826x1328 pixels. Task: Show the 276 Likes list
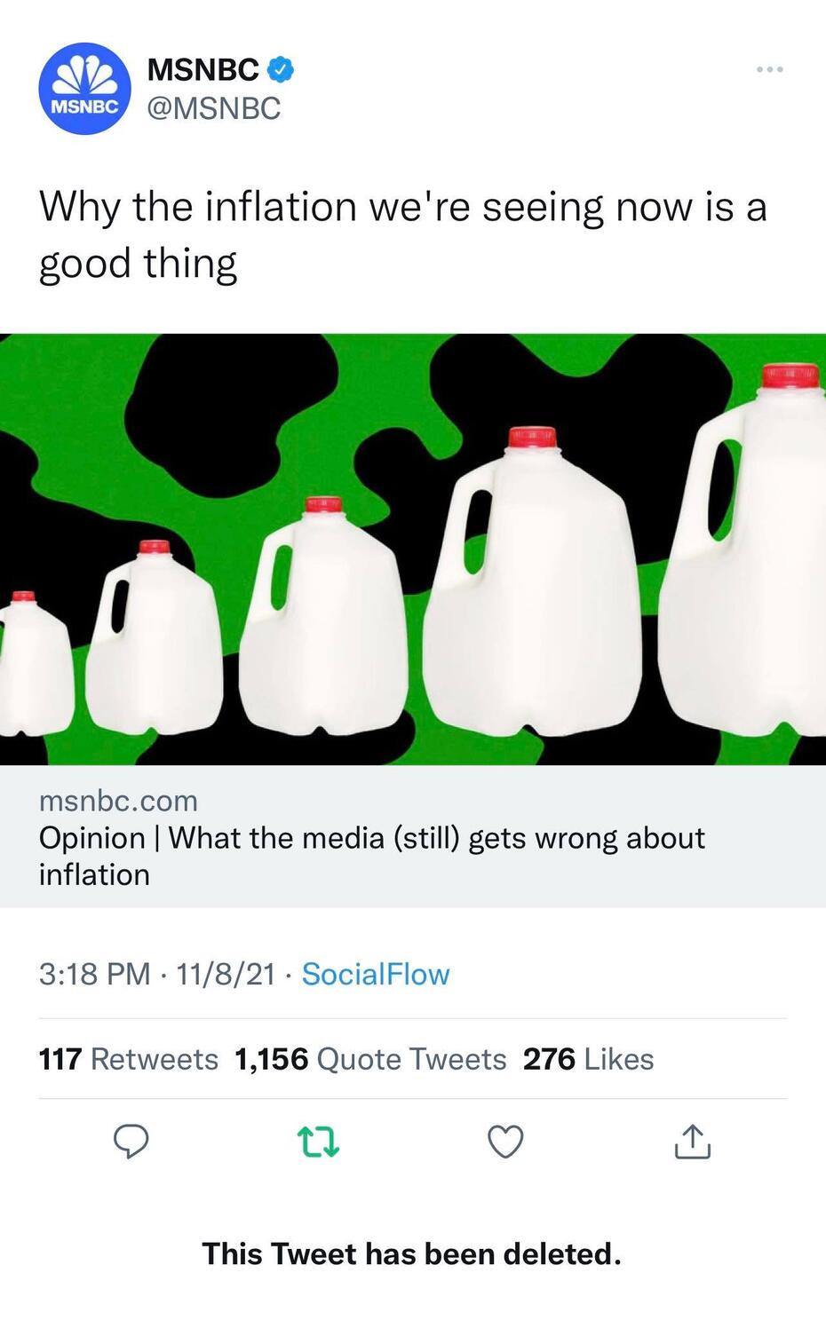tap(588, 1059)
